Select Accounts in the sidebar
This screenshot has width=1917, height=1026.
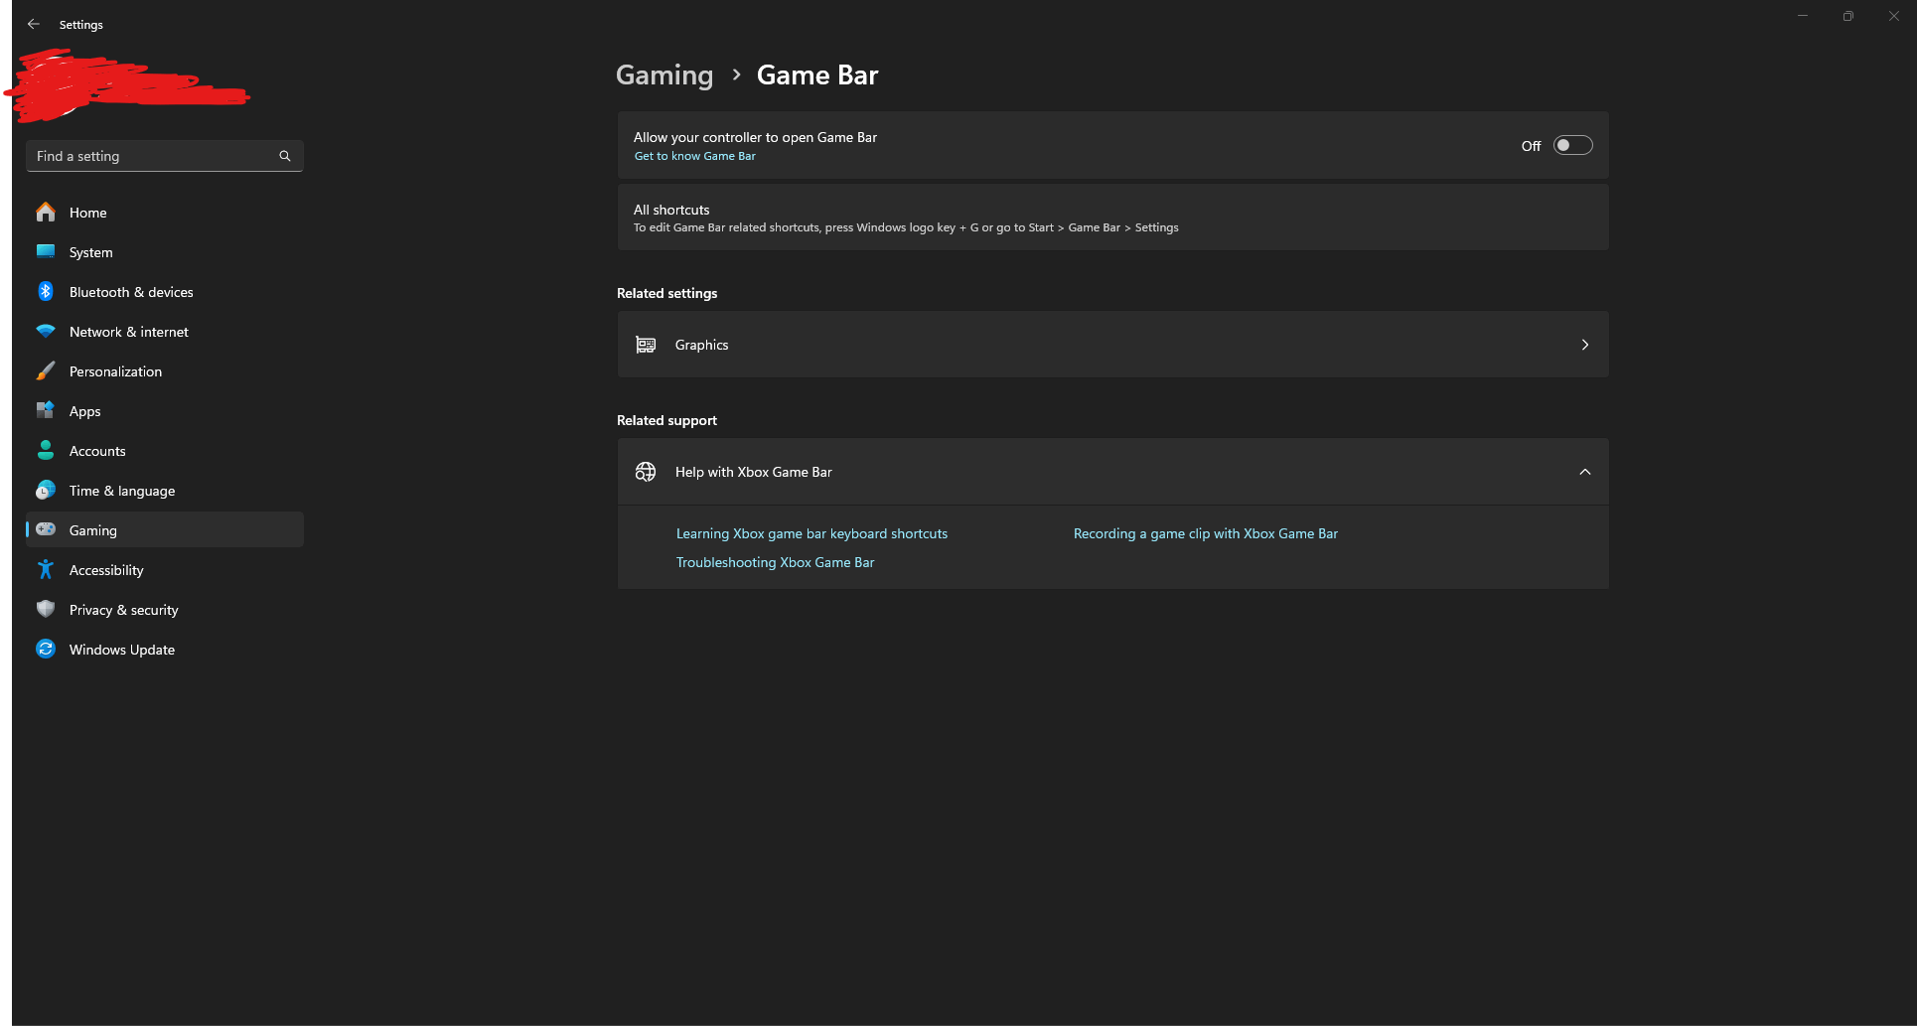[165, 450]
